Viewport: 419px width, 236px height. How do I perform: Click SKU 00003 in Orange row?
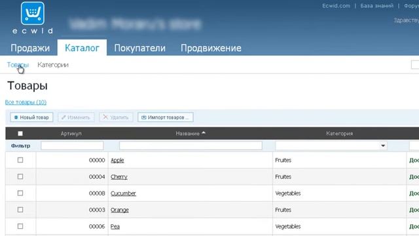coord(97,210)
